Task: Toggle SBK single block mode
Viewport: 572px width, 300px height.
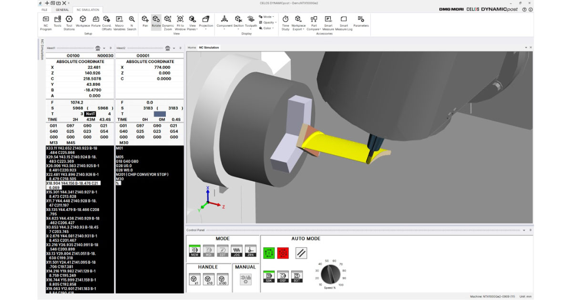Action: pyautogui.click(x=268, y=277)
